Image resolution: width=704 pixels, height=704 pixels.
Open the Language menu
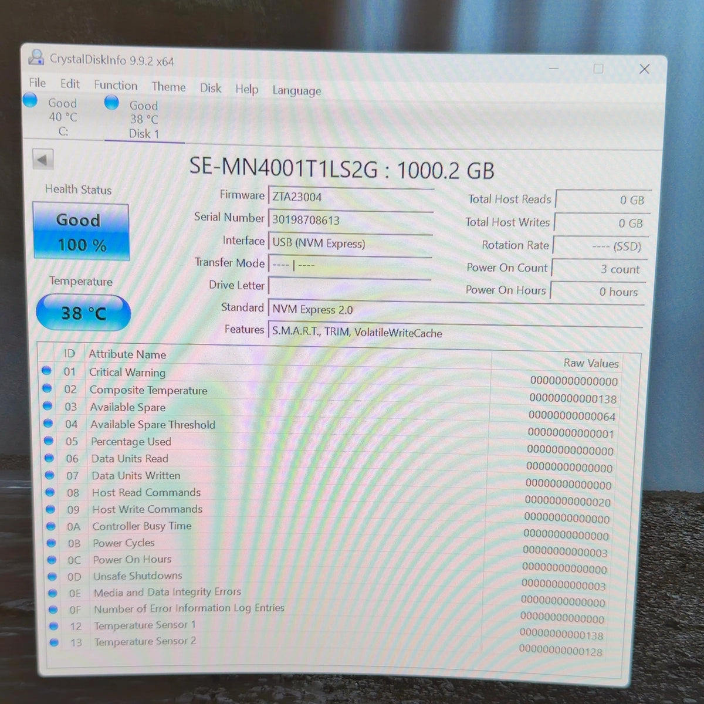tap(296, 91)
